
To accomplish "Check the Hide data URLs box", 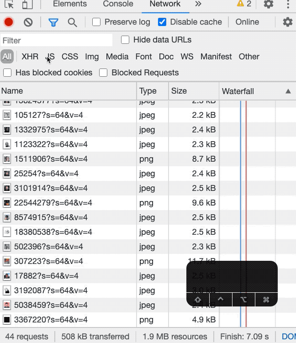I will click(125, 40).
